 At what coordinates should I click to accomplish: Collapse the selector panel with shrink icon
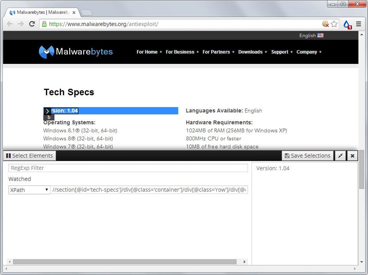tap(340, 156)
